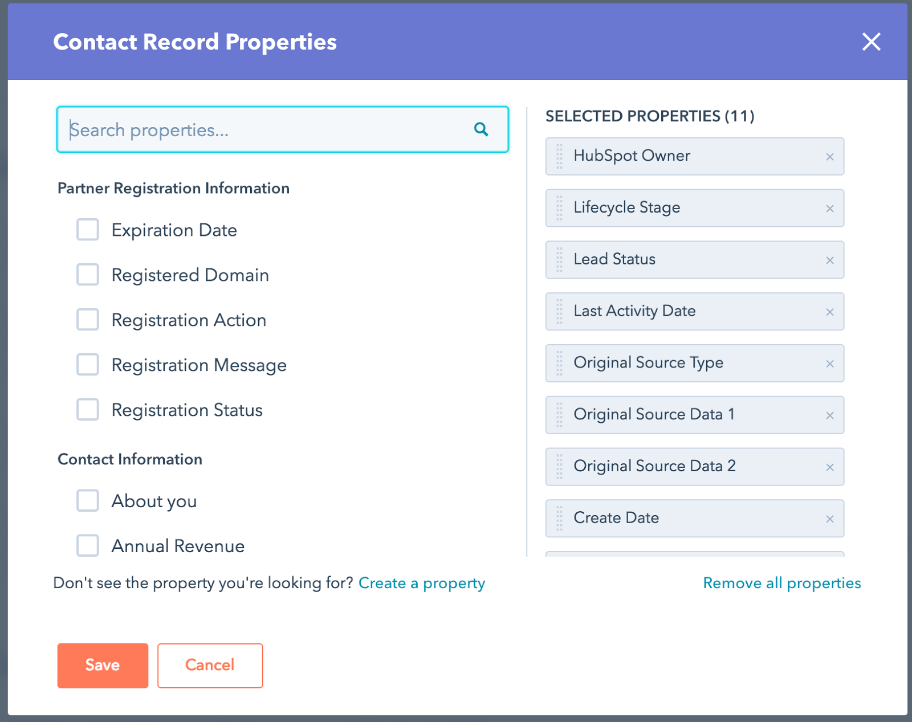
Task: Enable the Registration Action property
Action: (88, 320)
